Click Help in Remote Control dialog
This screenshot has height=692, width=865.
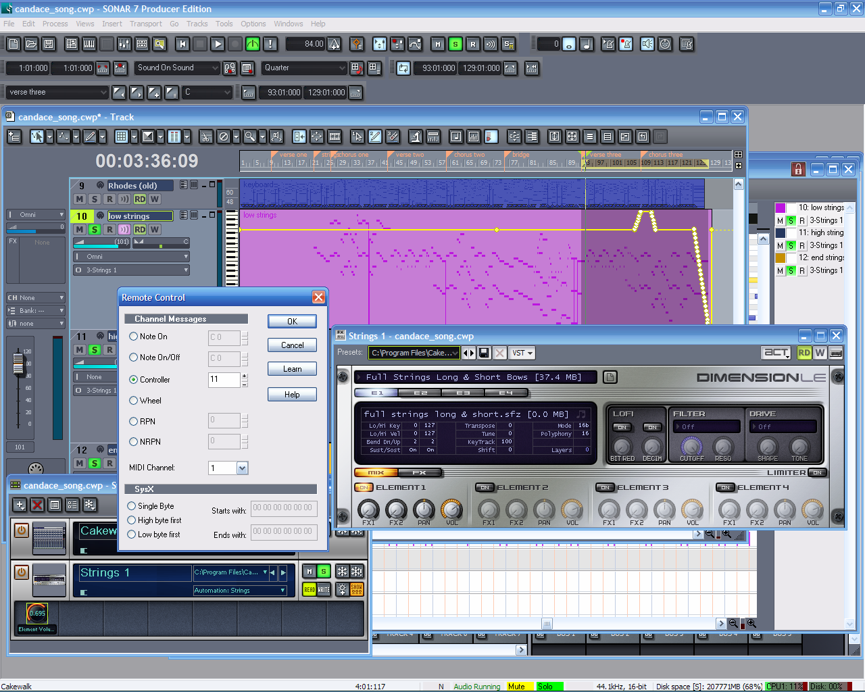point(292,395)
